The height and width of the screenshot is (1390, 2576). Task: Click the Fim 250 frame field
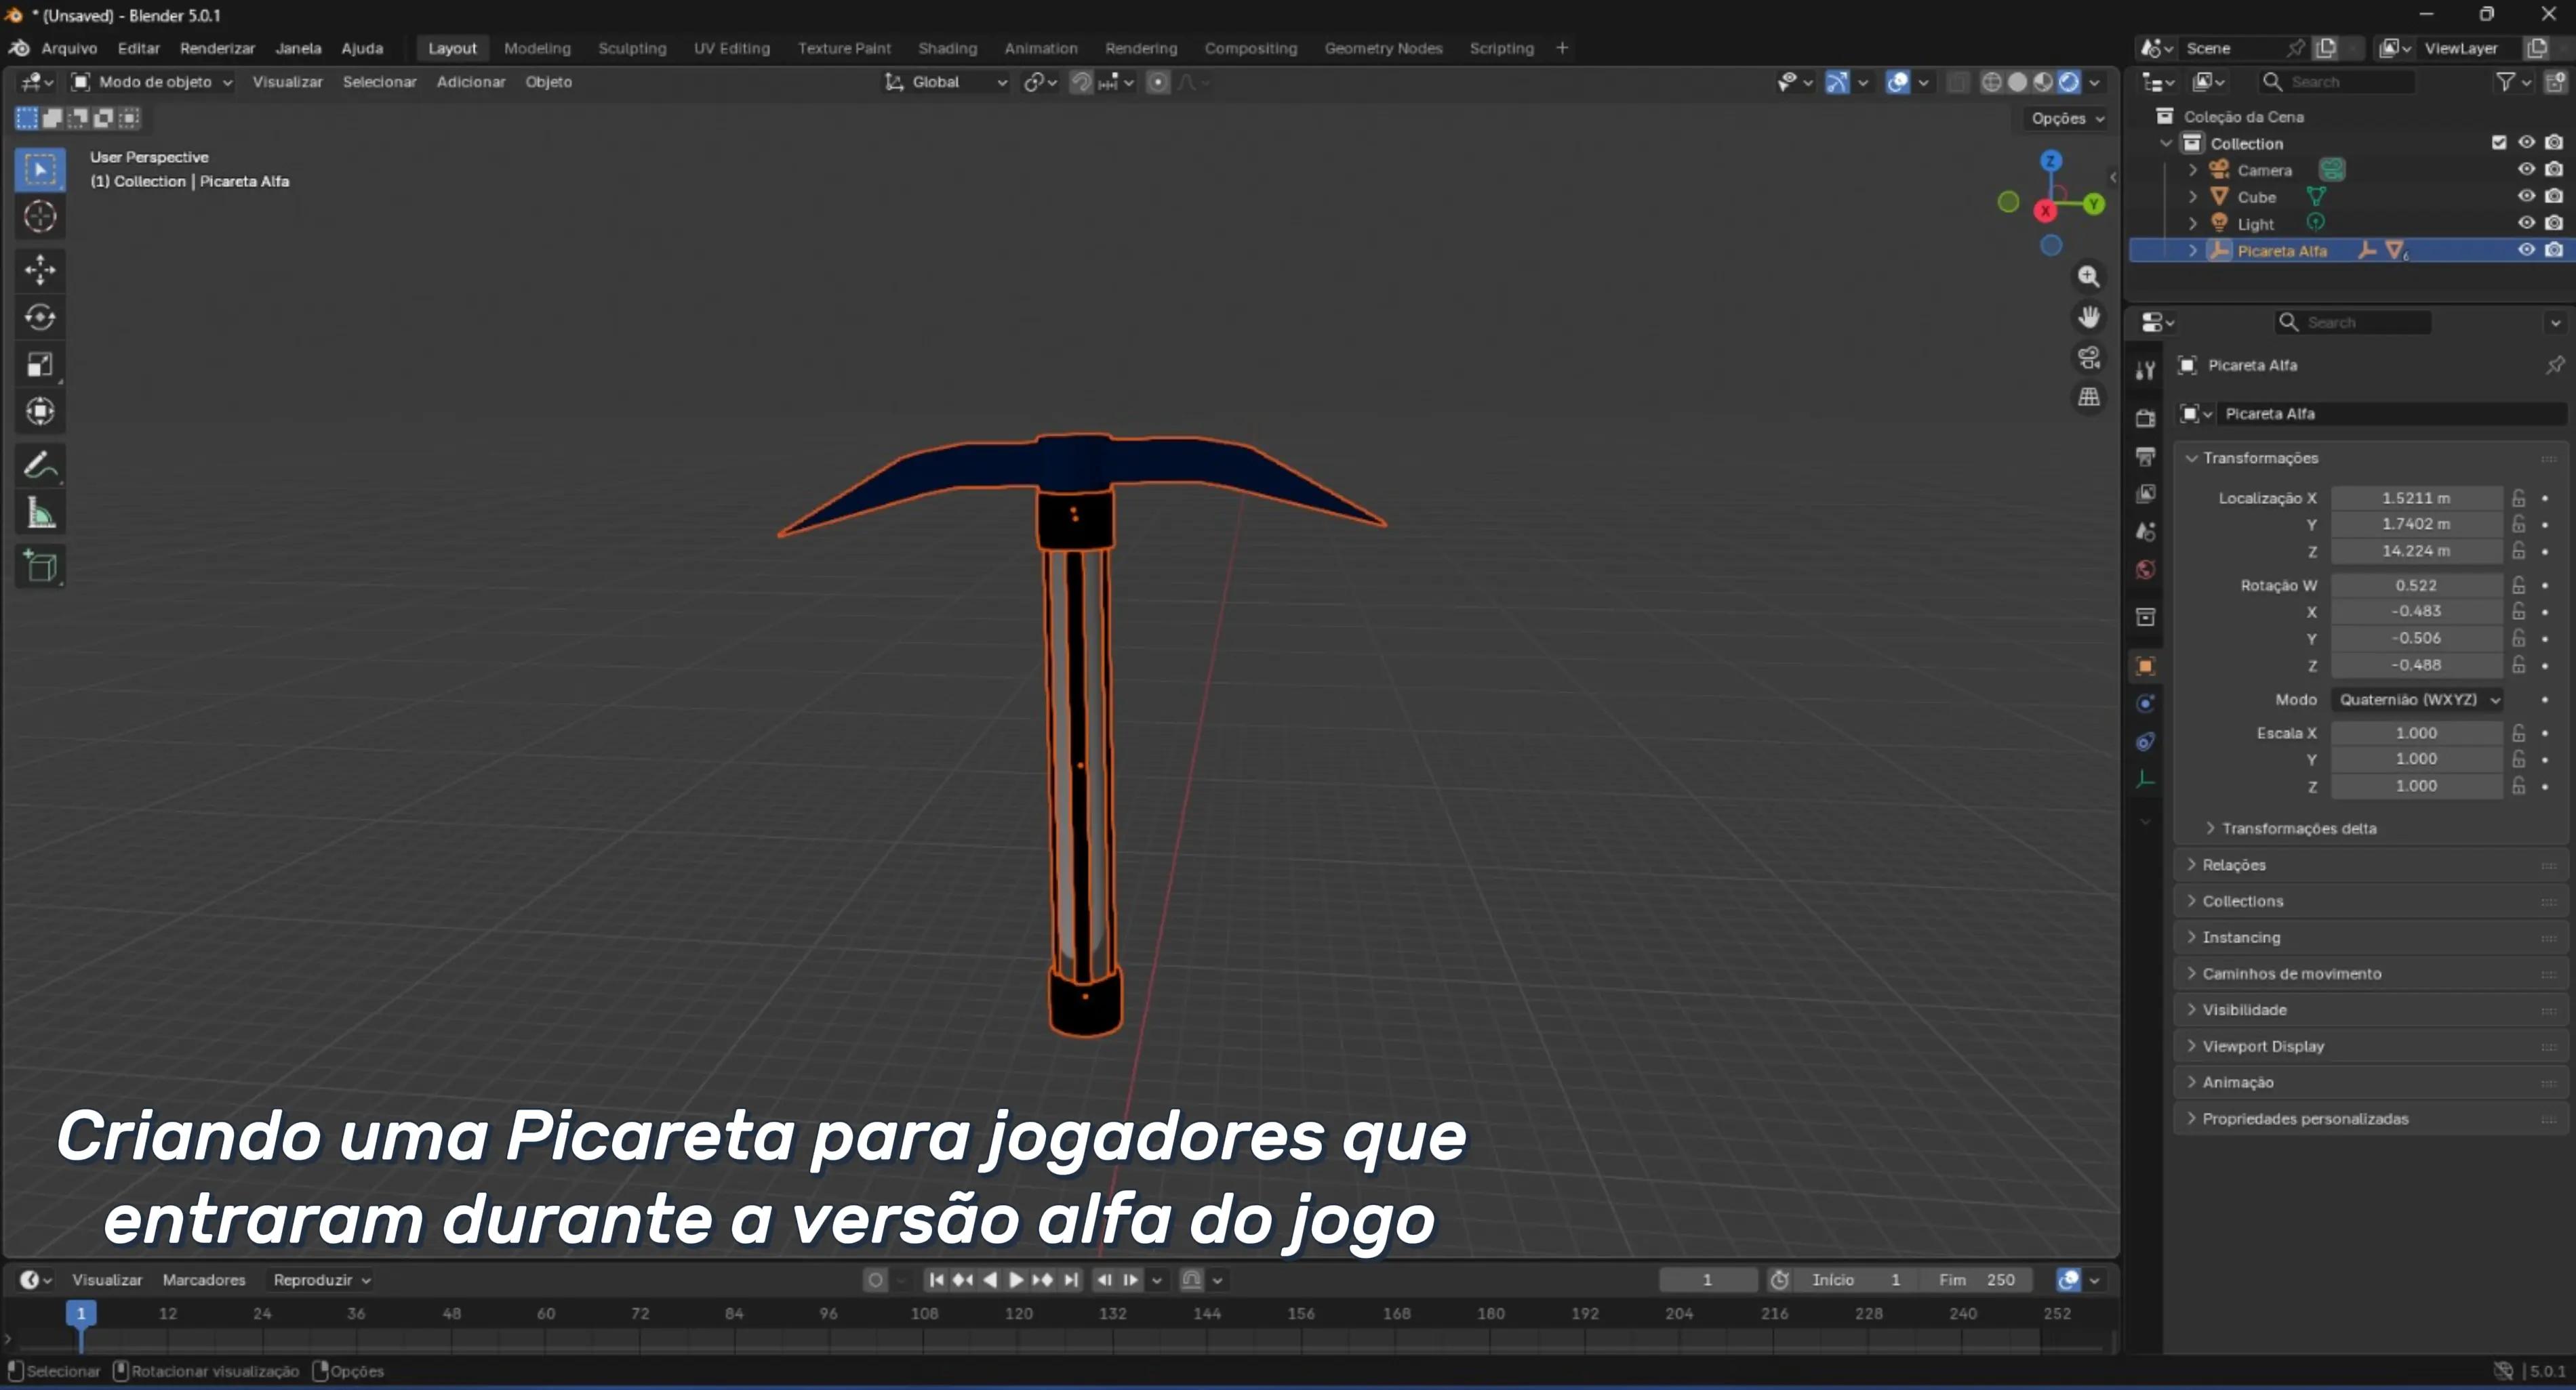[x=1976, y=1280]
